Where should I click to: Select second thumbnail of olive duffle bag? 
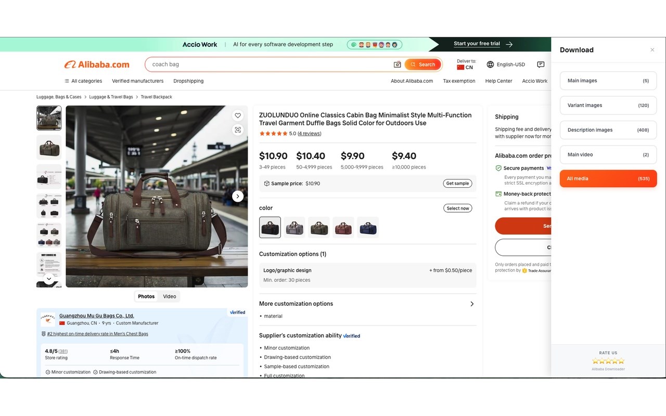pos(49,147)
